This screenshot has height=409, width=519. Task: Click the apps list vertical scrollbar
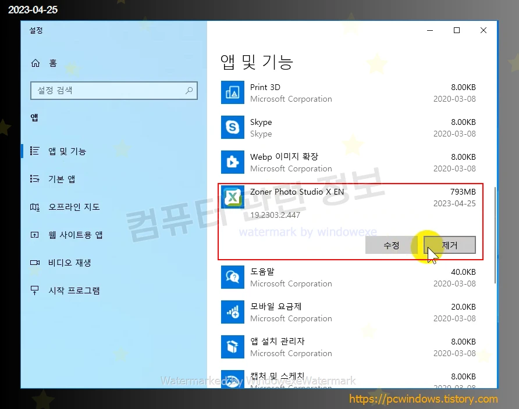[495, 235]
